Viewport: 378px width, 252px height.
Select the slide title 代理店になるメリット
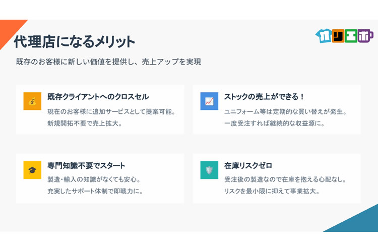[x=75, y=41]
